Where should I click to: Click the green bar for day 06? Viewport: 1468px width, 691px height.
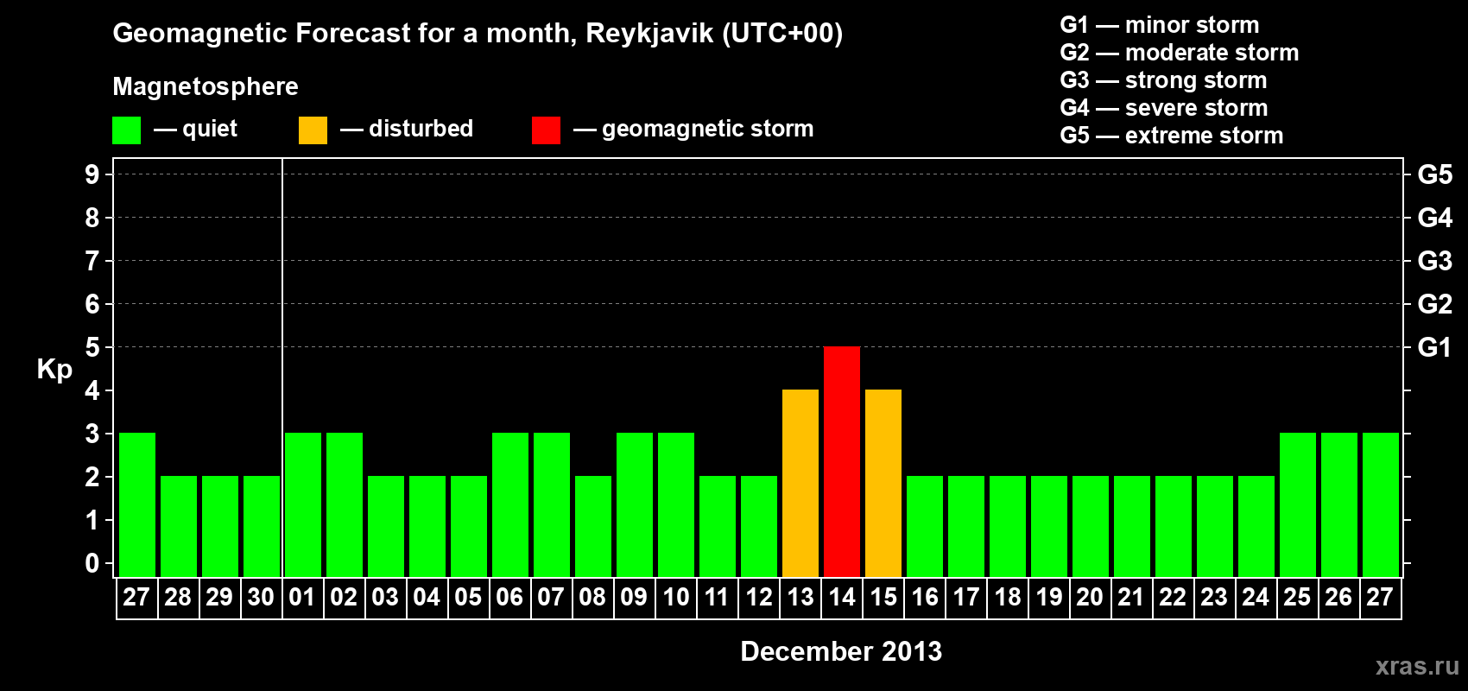(510, 504)
